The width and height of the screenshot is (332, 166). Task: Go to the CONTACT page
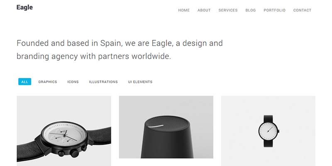click(302, 10)
